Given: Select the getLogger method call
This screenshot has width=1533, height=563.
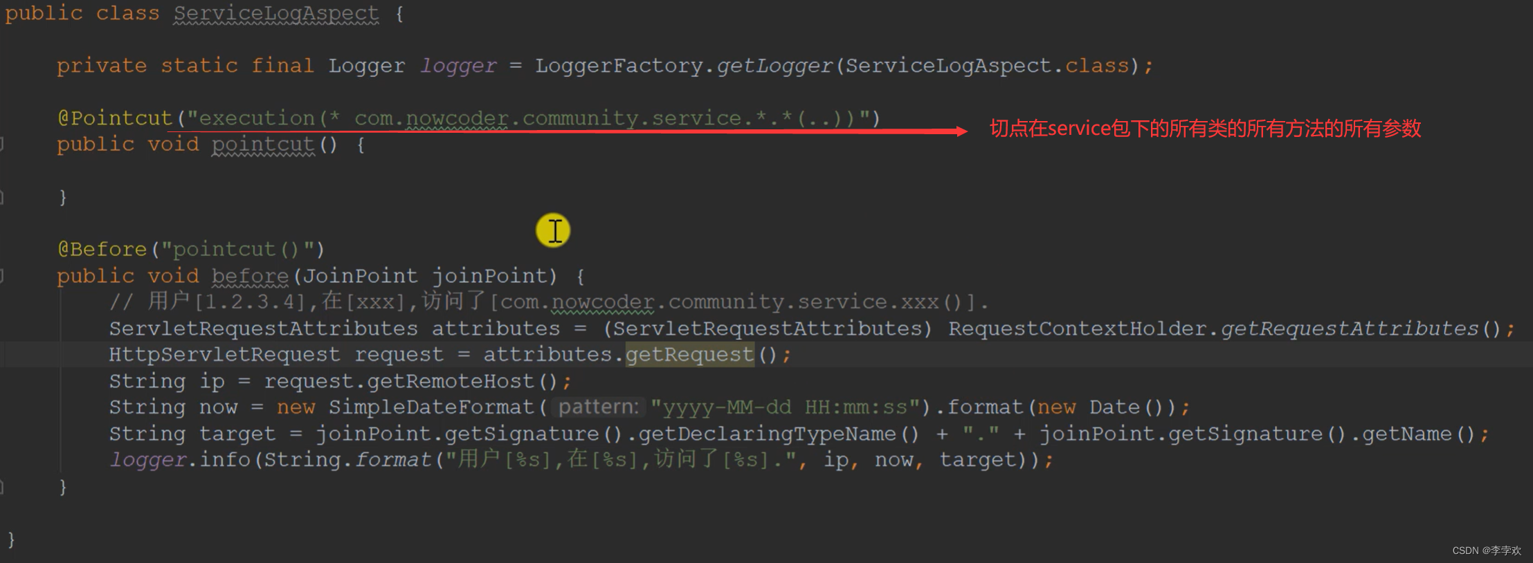Looking at the screenshot, I should 774,66.
